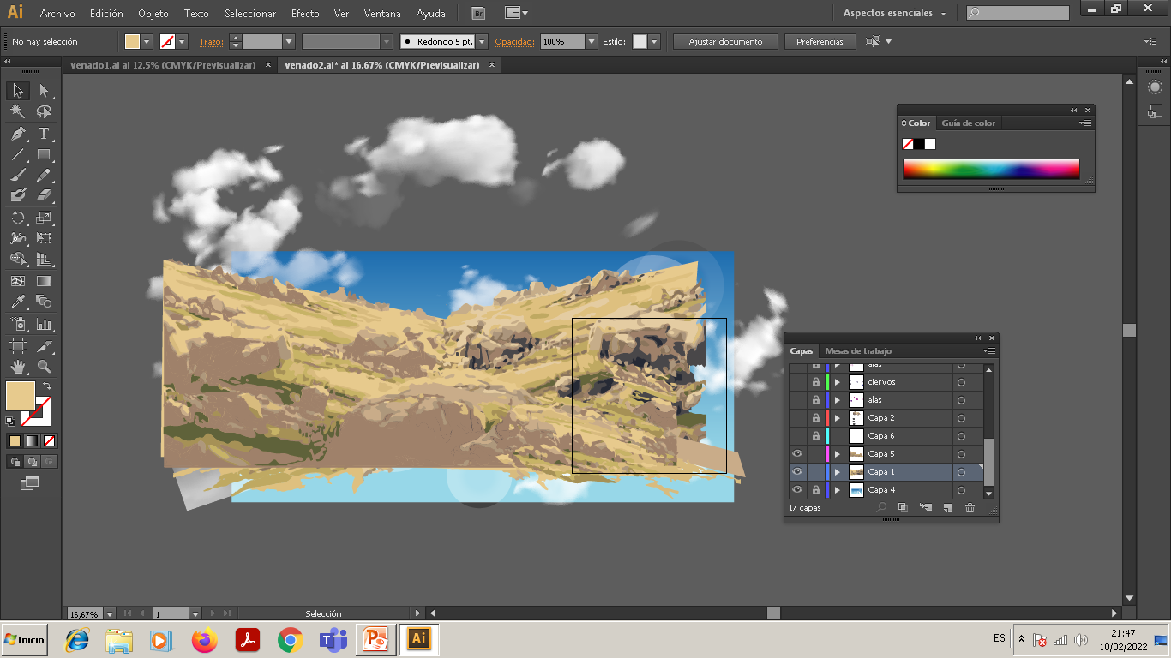Image resolution: width=1171 pixels, height=658 pixels.
Task: Expand the Capa 1 layer contents
Action: [838, 472]
